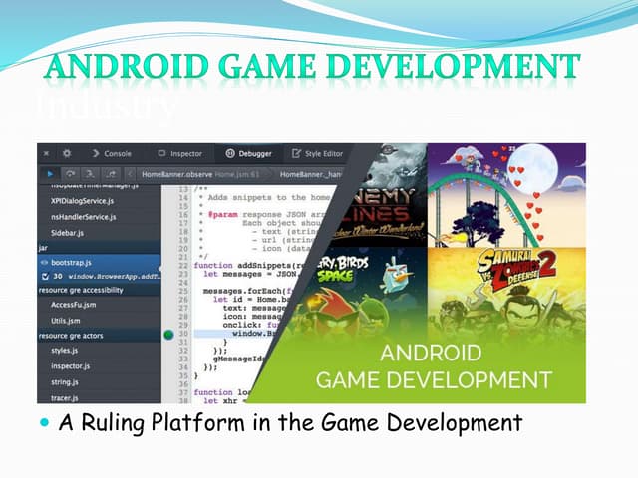638x478 pixels.
Task: Click the Step In debugger icon
Action: pyautogui.click(x=88, y=174)
